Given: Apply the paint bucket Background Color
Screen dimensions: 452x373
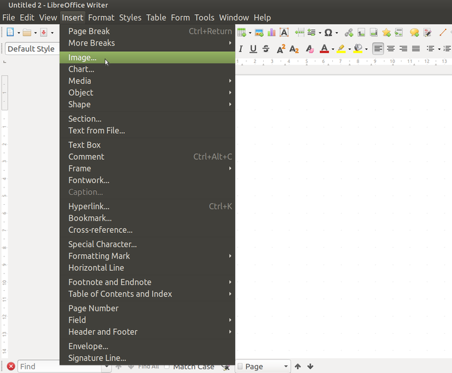Looking at the screenshot, I should click(358, 49).
